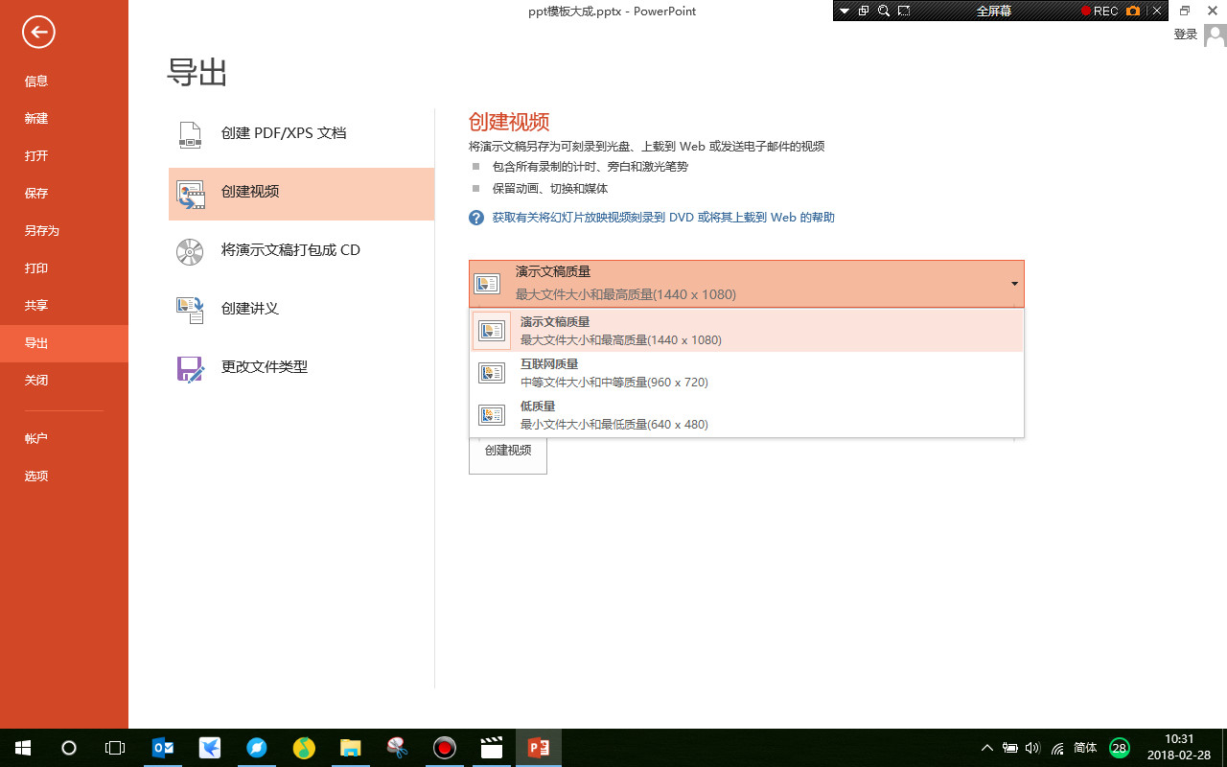Open PowerPoint from the taskbar

click(x=538, y=748)
